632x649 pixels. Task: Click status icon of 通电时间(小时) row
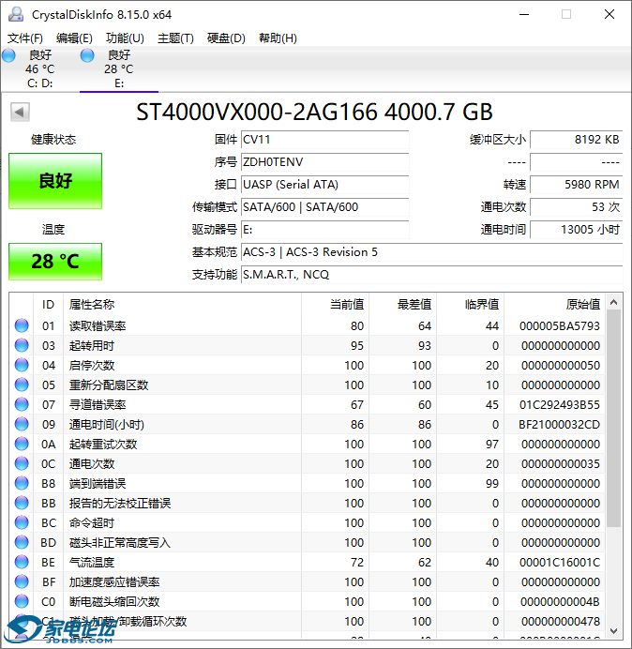[x=22, y=424]
